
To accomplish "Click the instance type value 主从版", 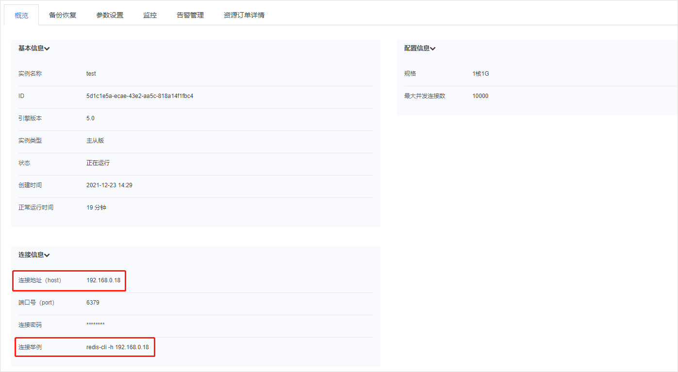I will click(x=95, y=141).
